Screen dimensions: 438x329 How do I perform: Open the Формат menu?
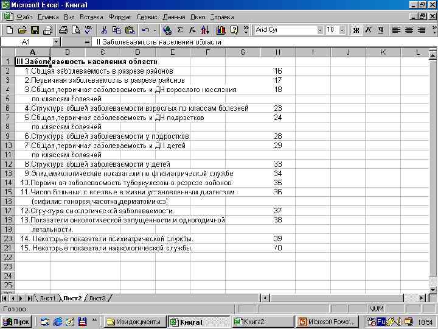[120, 17]
